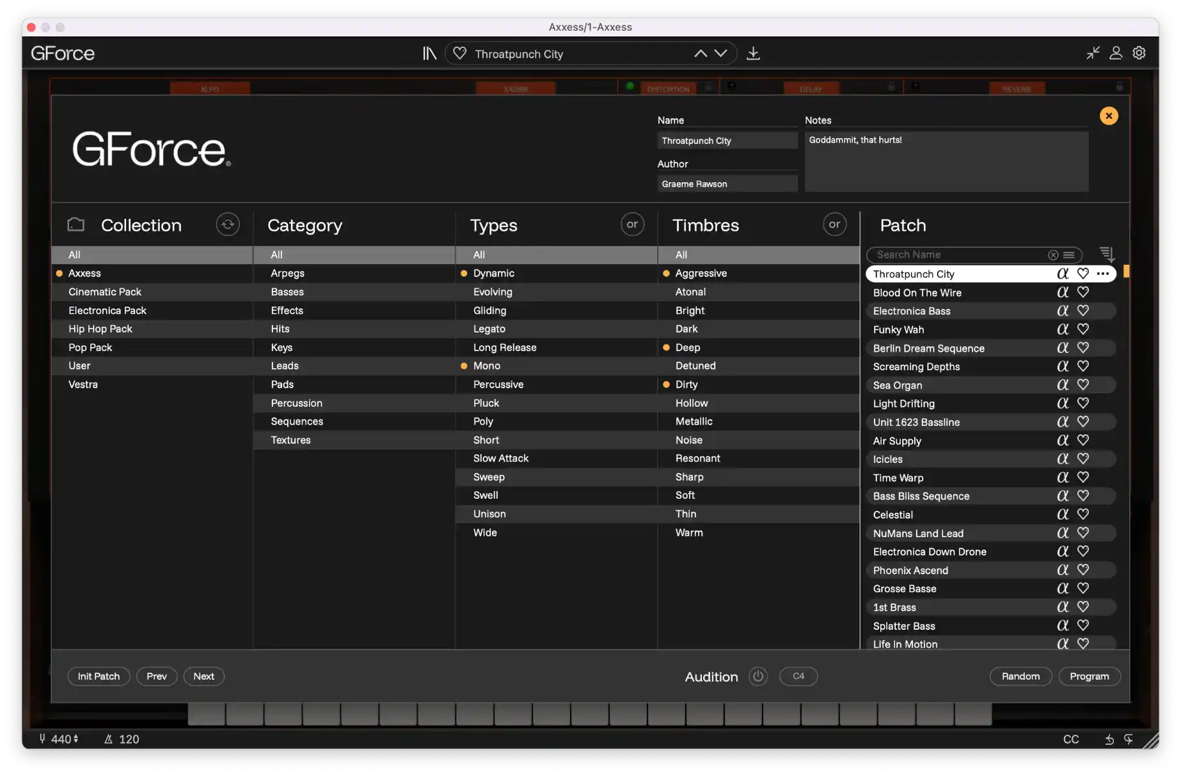Viewport: 1181px width, 775px height.
Task: Click the Audition note C4 selector
Action: [798, 677]
